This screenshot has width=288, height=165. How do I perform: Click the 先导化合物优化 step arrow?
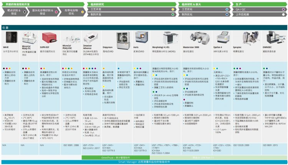click(72, 12)
